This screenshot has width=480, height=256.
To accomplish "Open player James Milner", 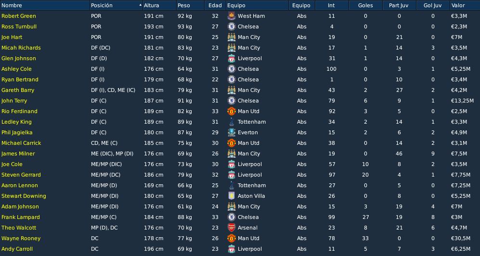I will [18, 154].
